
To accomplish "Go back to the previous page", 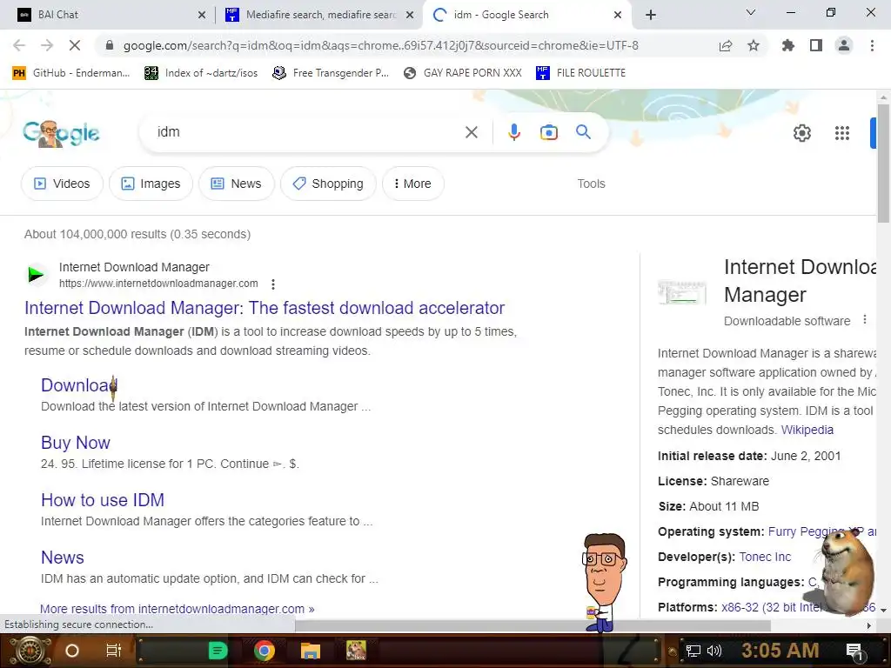I will [19, 45].
